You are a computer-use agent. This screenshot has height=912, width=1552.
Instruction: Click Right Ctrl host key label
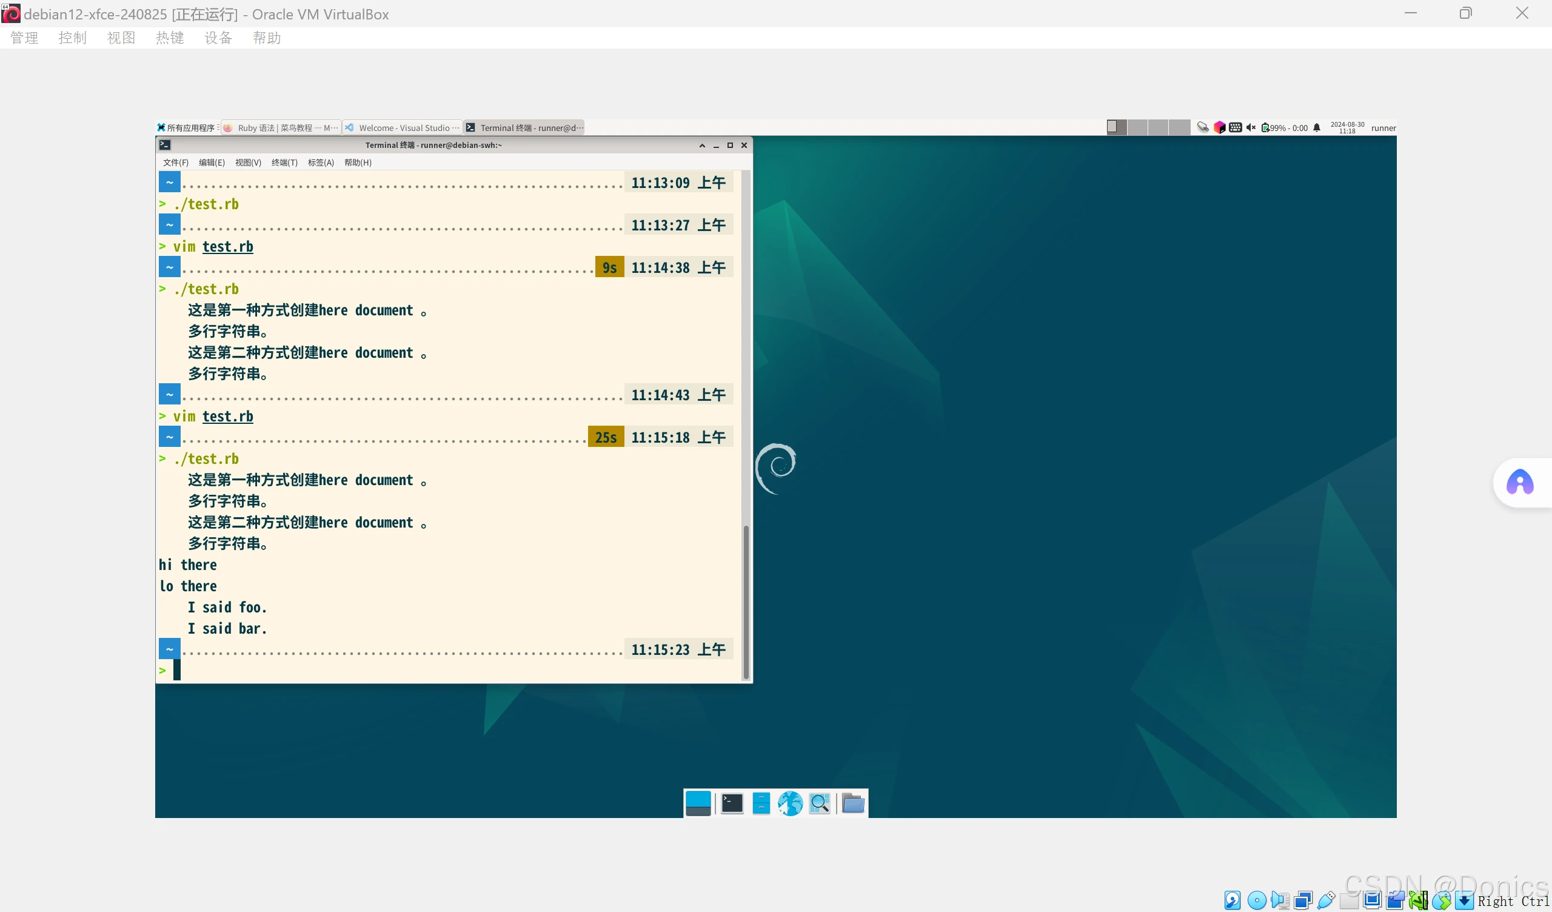(1513, 901)
